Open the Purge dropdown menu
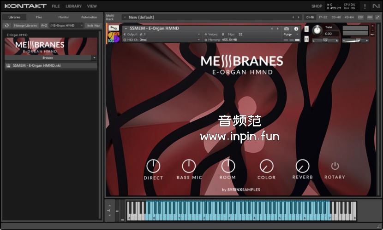Viewport: 383px width, 230px height. 291,34
